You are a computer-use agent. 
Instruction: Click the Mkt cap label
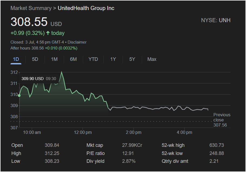[95, 145]
